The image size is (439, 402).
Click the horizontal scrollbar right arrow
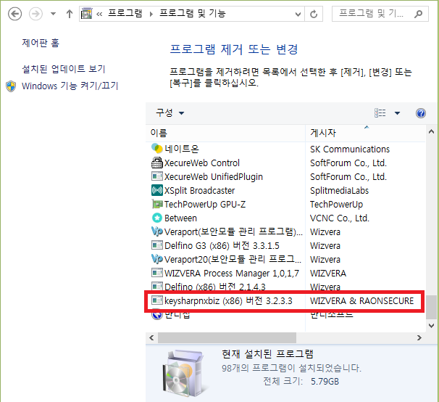[419, 337]
